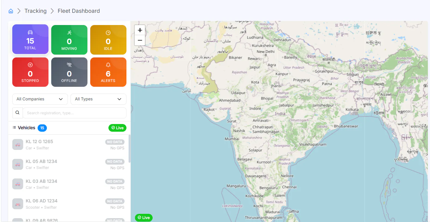Click the clock icon on Idle card
Viewport: 430px width, 222px height.
[108, 33]
